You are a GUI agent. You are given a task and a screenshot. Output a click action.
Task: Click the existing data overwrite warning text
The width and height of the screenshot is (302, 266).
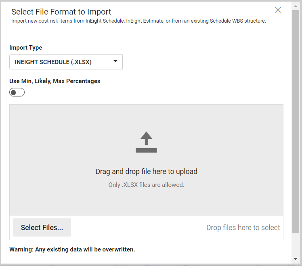pyautogui.click(x=72, y=249)
